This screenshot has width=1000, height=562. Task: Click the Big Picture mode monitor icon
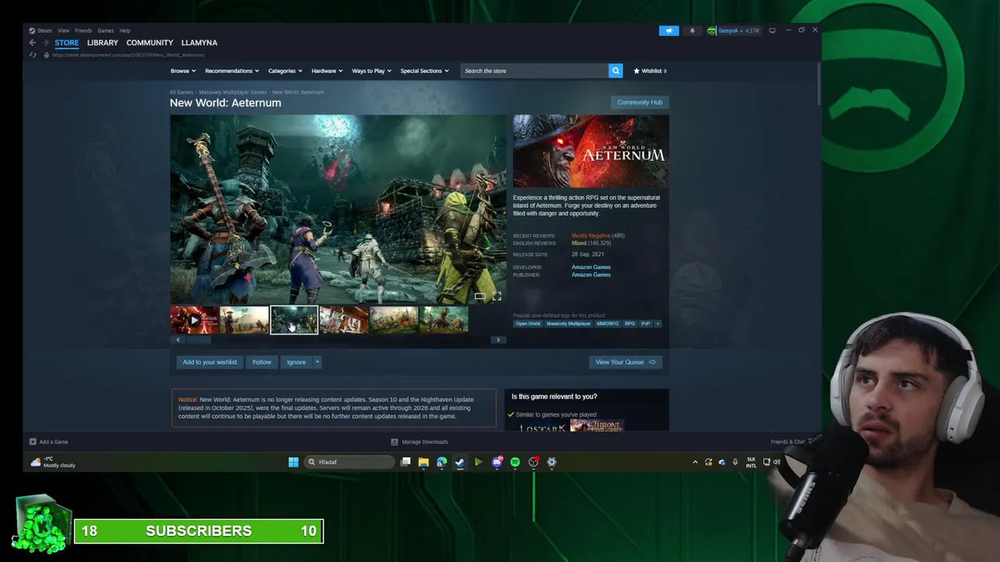point(772,30)
